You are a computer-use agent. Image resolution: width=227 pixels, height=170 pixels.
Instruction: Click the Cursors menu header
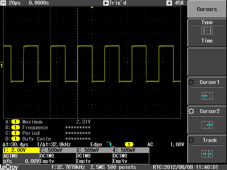[x=207, y=9]
